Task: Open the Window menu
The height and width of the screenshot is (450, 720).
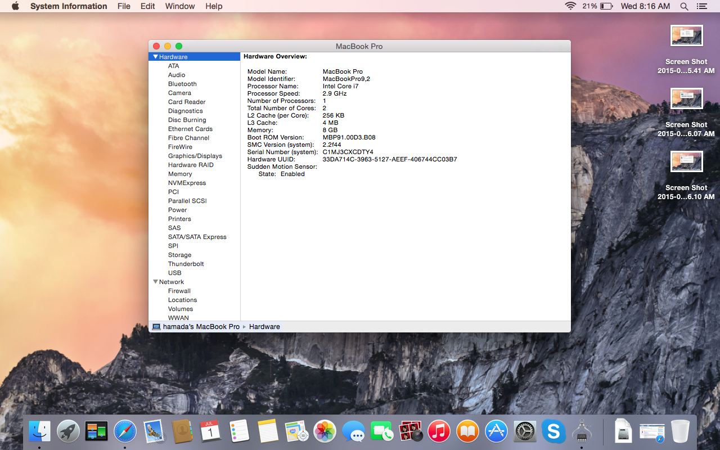Action: [180, 6]
